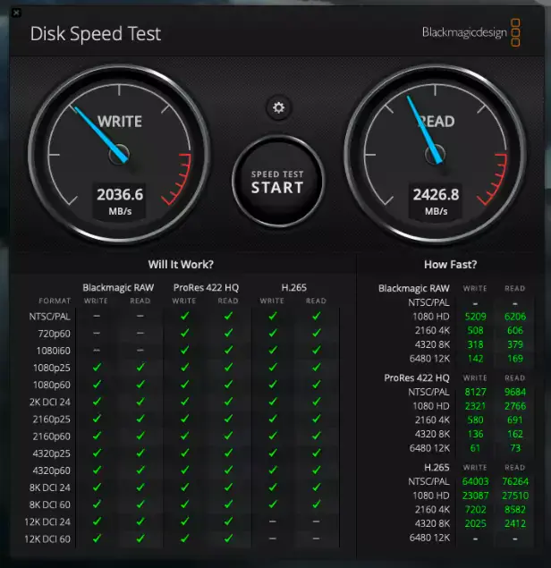The width and height of the screenshot is (551, 568).
Task: Click NTSC/PAL H.265 read checkmark
Action: 317,317
